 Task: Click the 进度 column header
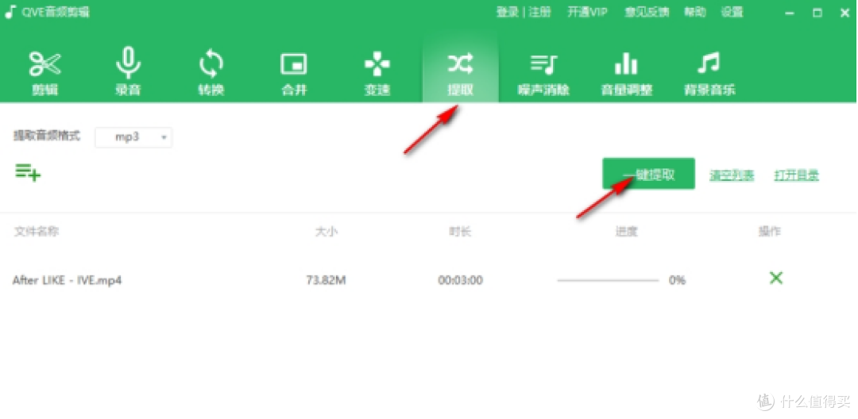pos(627,232)
